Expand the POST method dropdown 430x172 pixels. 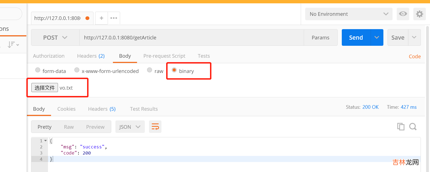pos(55,37)
